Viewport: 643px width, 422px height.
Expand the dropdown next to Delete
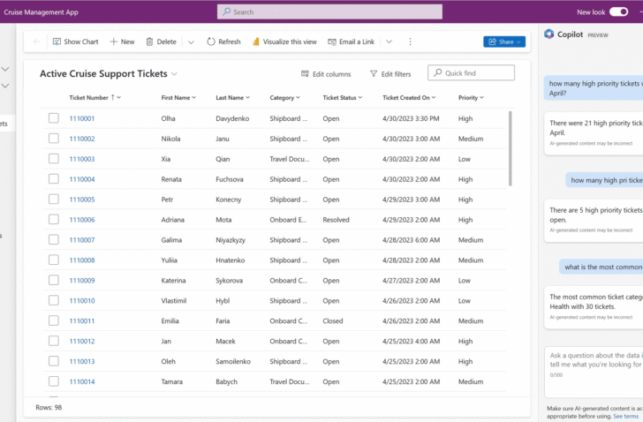coord(191,41)
